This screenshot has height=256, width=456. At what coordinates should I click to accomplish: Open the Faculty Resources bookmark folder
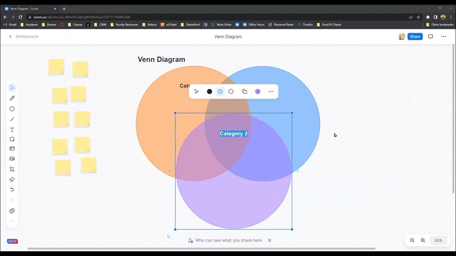click(x=124, y=25)
